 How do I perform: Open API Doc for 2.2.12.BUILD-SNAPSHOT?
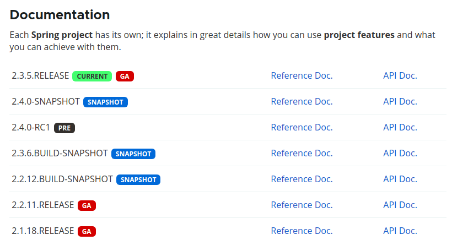400,179
